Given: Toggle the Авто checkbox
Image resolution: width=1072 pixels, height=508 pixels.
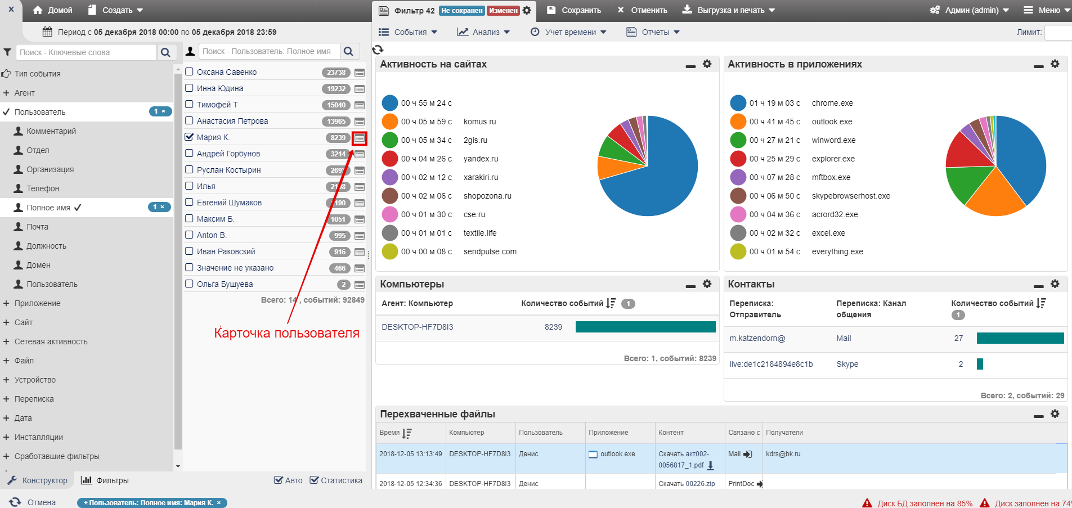Looking at the screenshot, I should click(x=278, y=480).
